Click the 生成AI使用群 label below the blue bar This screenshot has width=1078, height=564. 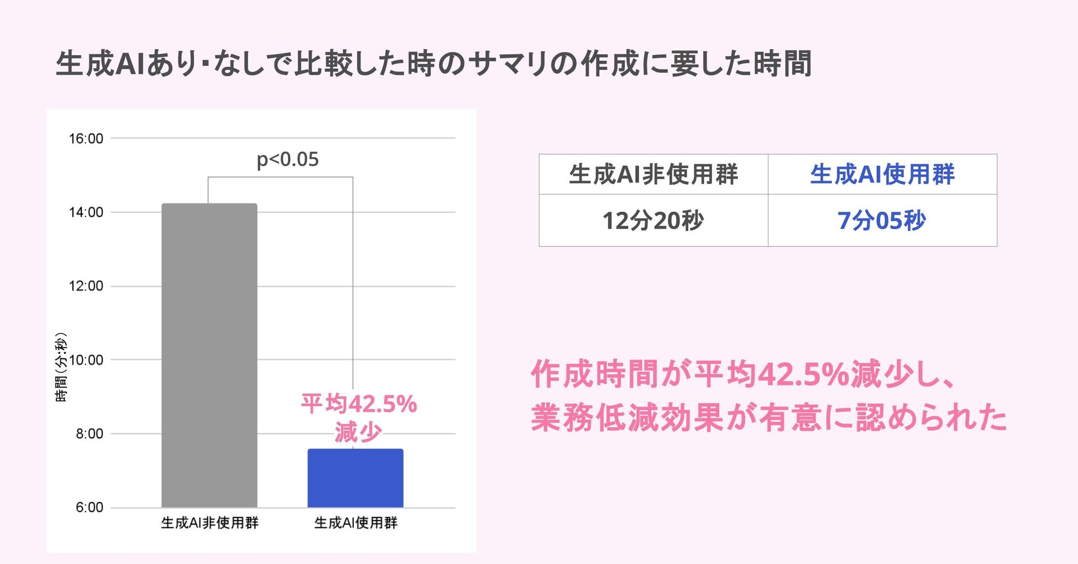[x=355, y=523]
